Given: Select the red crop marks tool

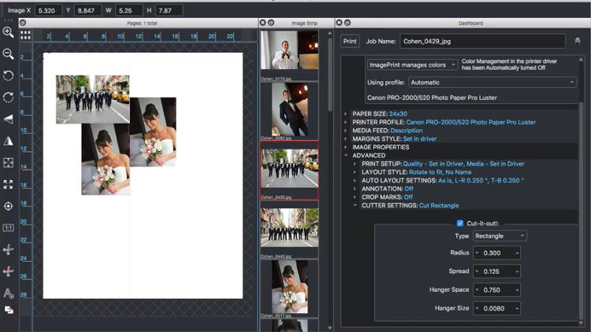Looking at the screenshot, I should pos(9,271).
